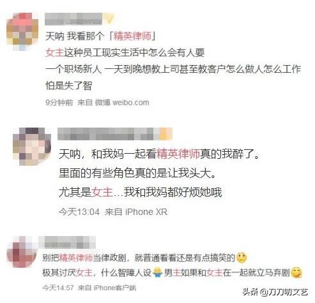The height and width of the screenshot is (303, 315).
Task: Click the 今天14:57 timestamp
Action: 58,288
